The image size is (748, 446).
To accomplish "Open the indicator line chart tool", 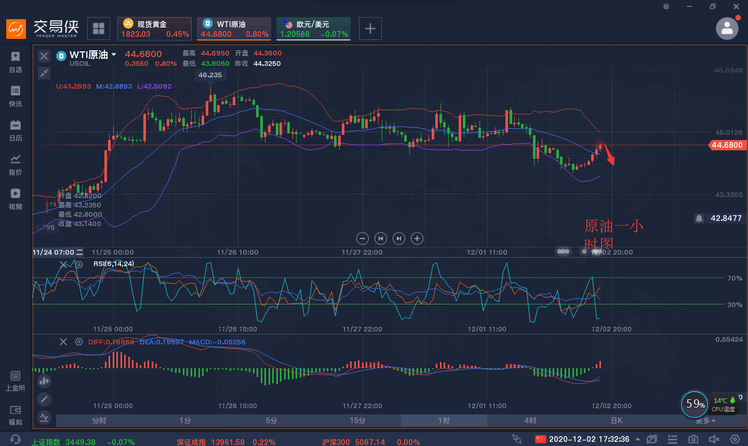I will pyautogui.click(x=44, y=416).
